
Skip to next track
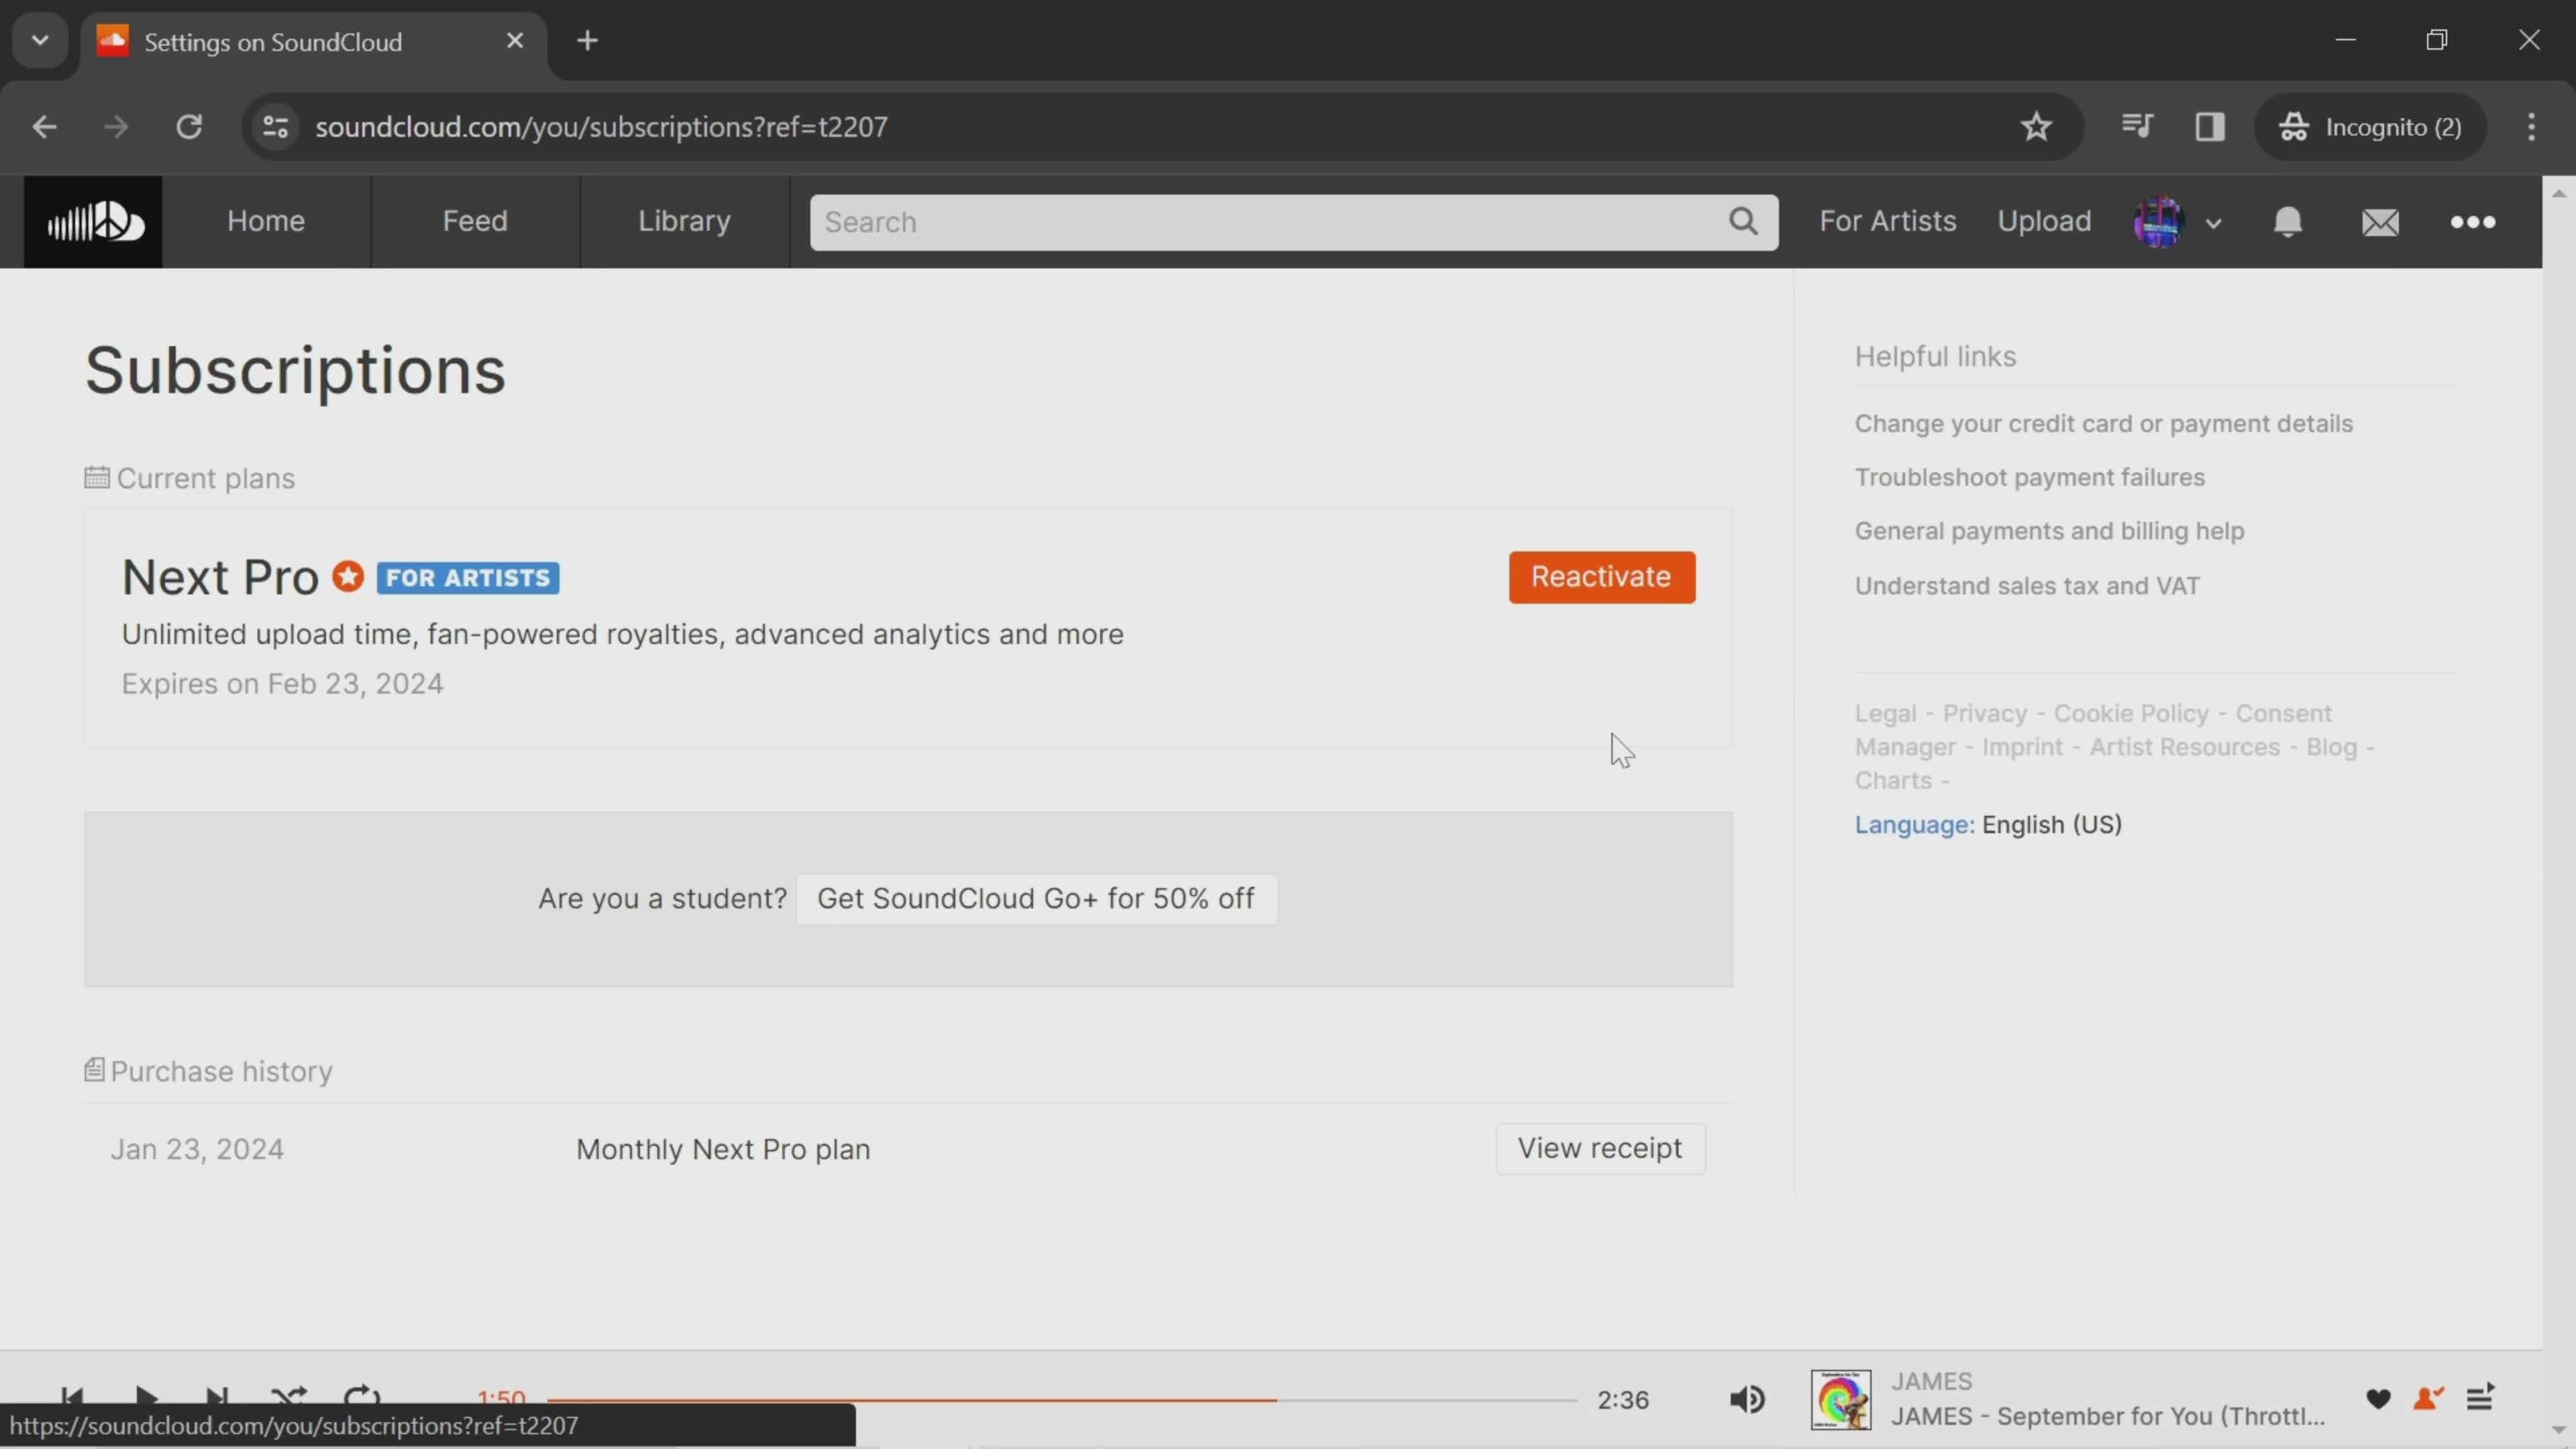click(217, 1396)
